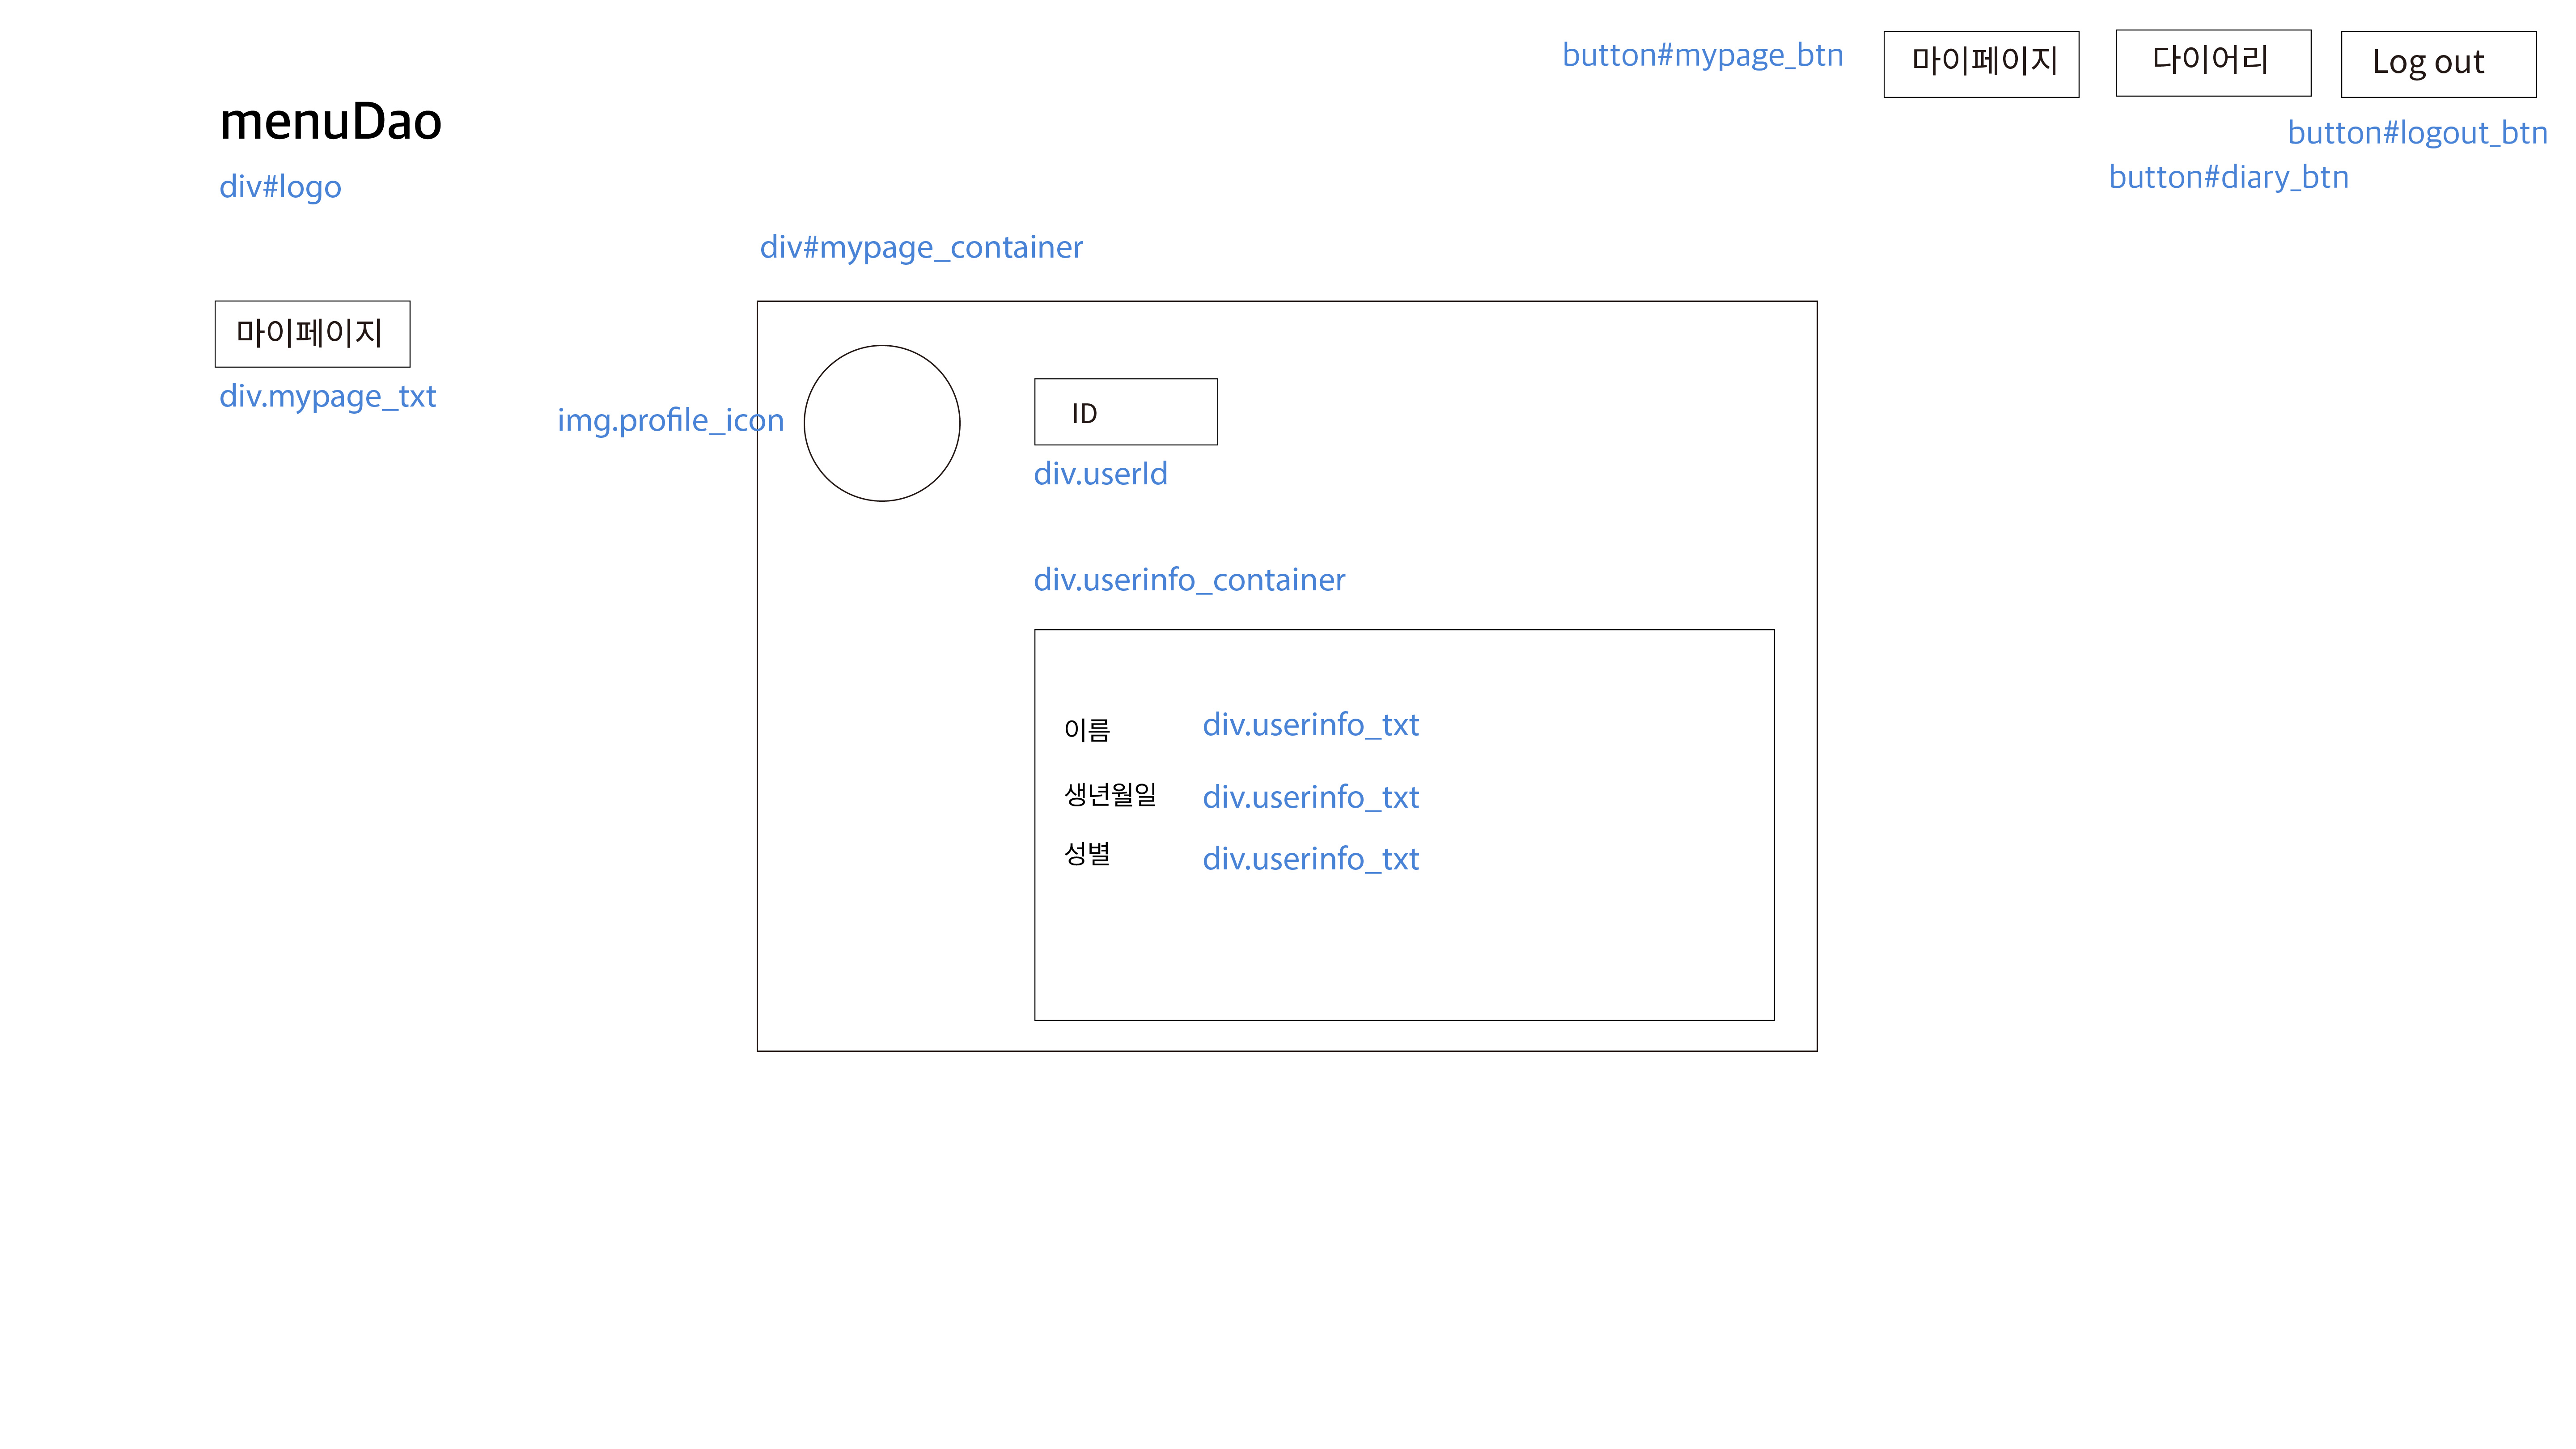The width and height of the screenshot is (2576, 1449).
Task: Open the 다이어리 button
Action: pos(2213,63)
